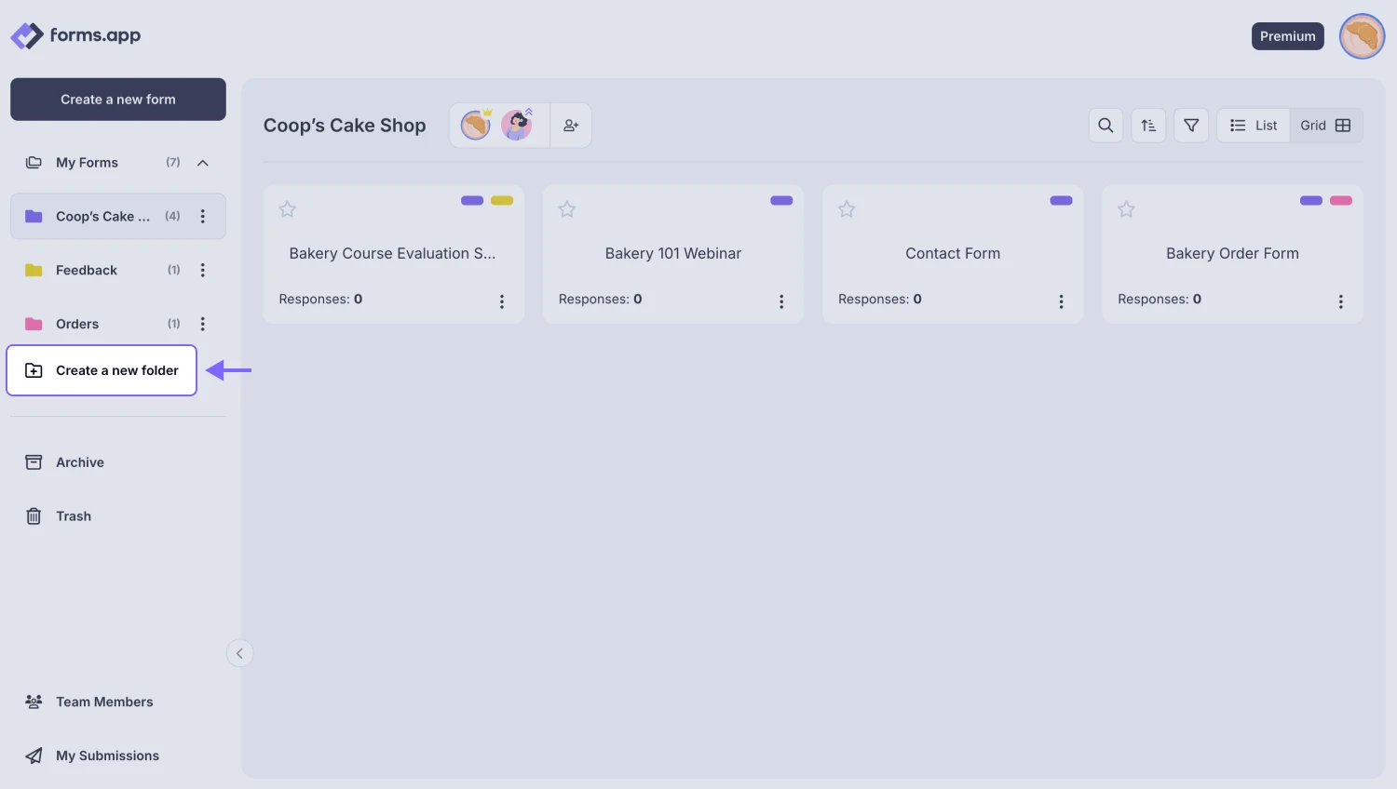Image resolution: width=1397 pixels, height=789 pixels.
Task: Star the Contact Form
Action: click(x=847, y=208)
